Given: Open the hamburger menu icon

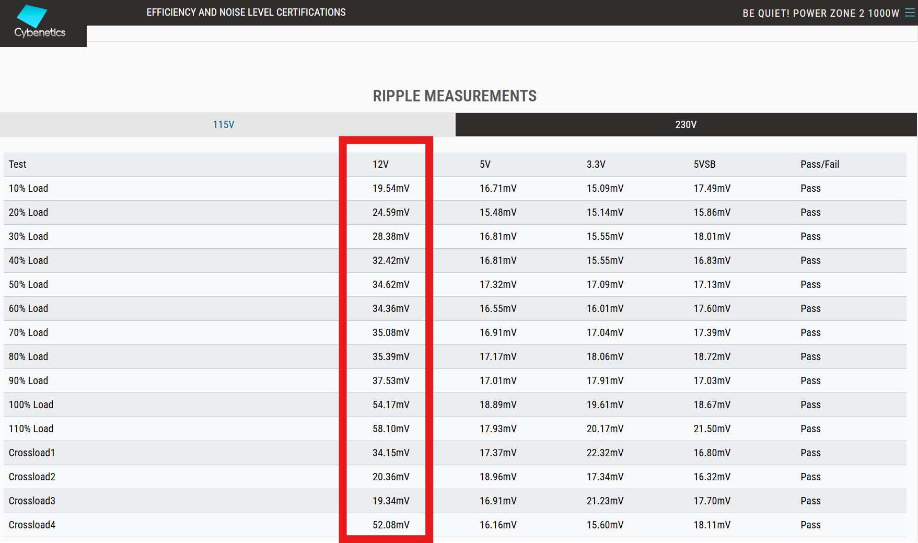Looking at the screenshot, I should (910, 13).
